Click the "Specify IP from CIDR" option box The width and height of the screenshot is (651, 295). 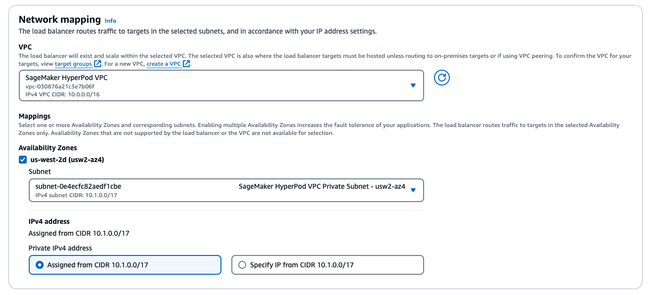tap(327, 265)
